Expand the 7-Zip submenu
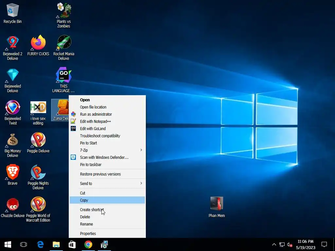The image size is (335, 251). tap(107, 150)
